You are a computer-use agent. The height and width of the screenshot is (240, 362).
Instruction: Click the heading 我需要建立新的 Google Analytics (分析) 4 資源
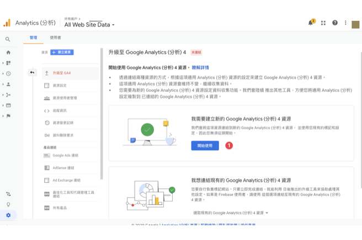tap(241, 119)
